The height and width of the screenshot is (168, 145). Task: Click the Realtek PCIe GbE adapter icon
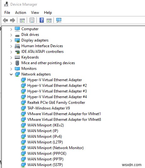[23, 103]
